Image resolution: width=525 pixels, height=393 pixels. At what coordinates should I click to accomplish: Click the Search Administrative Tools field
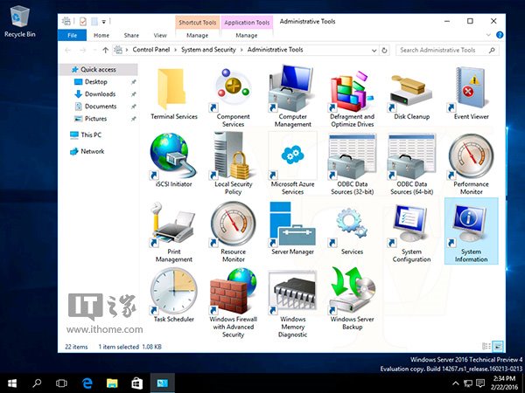(447, 50)
